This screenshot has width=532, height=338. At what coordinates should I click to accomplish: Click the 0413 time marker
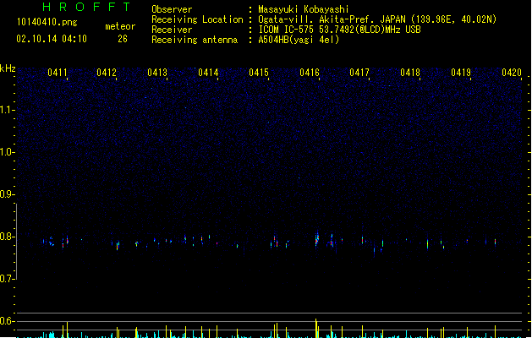click(157, 73)
